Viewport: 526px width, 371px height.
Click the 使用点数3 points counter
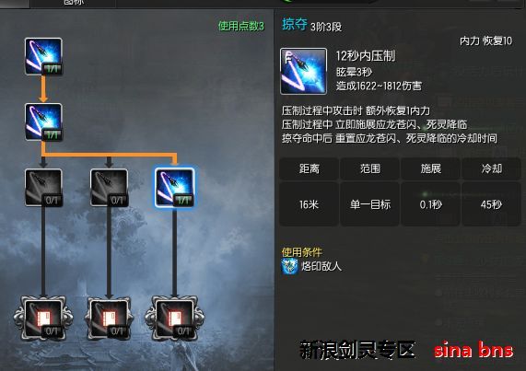pyautogui.click(x=240, y=26)
